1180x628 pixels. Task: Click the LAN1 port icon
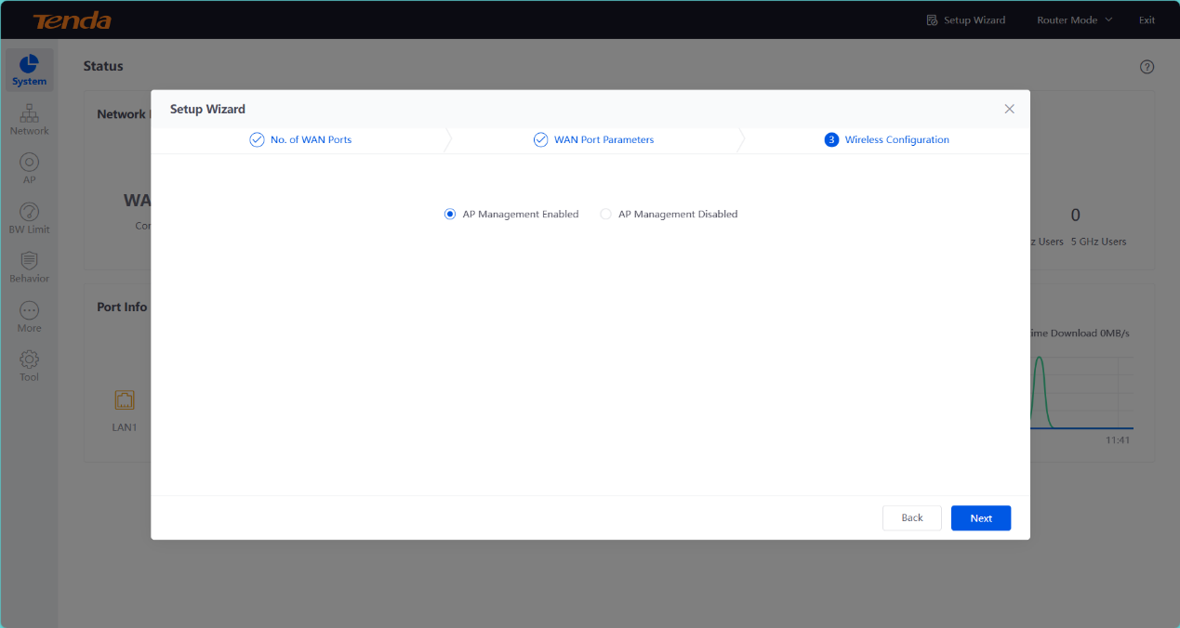[x=125, y=400]
